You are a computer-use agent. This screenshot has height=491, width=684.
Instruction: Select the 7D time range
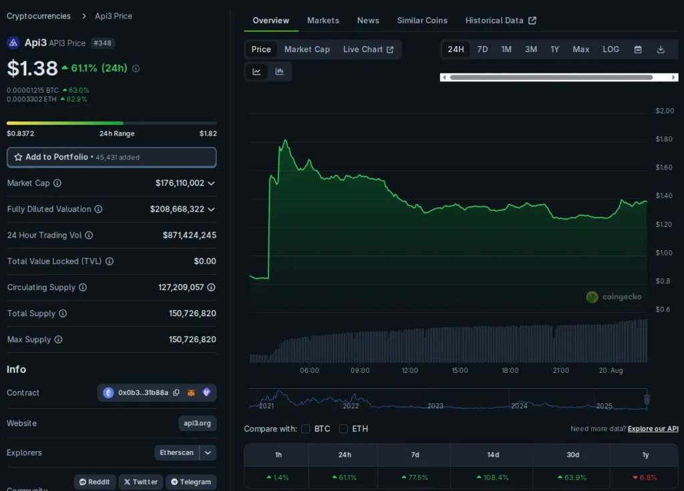coord(482,49)
